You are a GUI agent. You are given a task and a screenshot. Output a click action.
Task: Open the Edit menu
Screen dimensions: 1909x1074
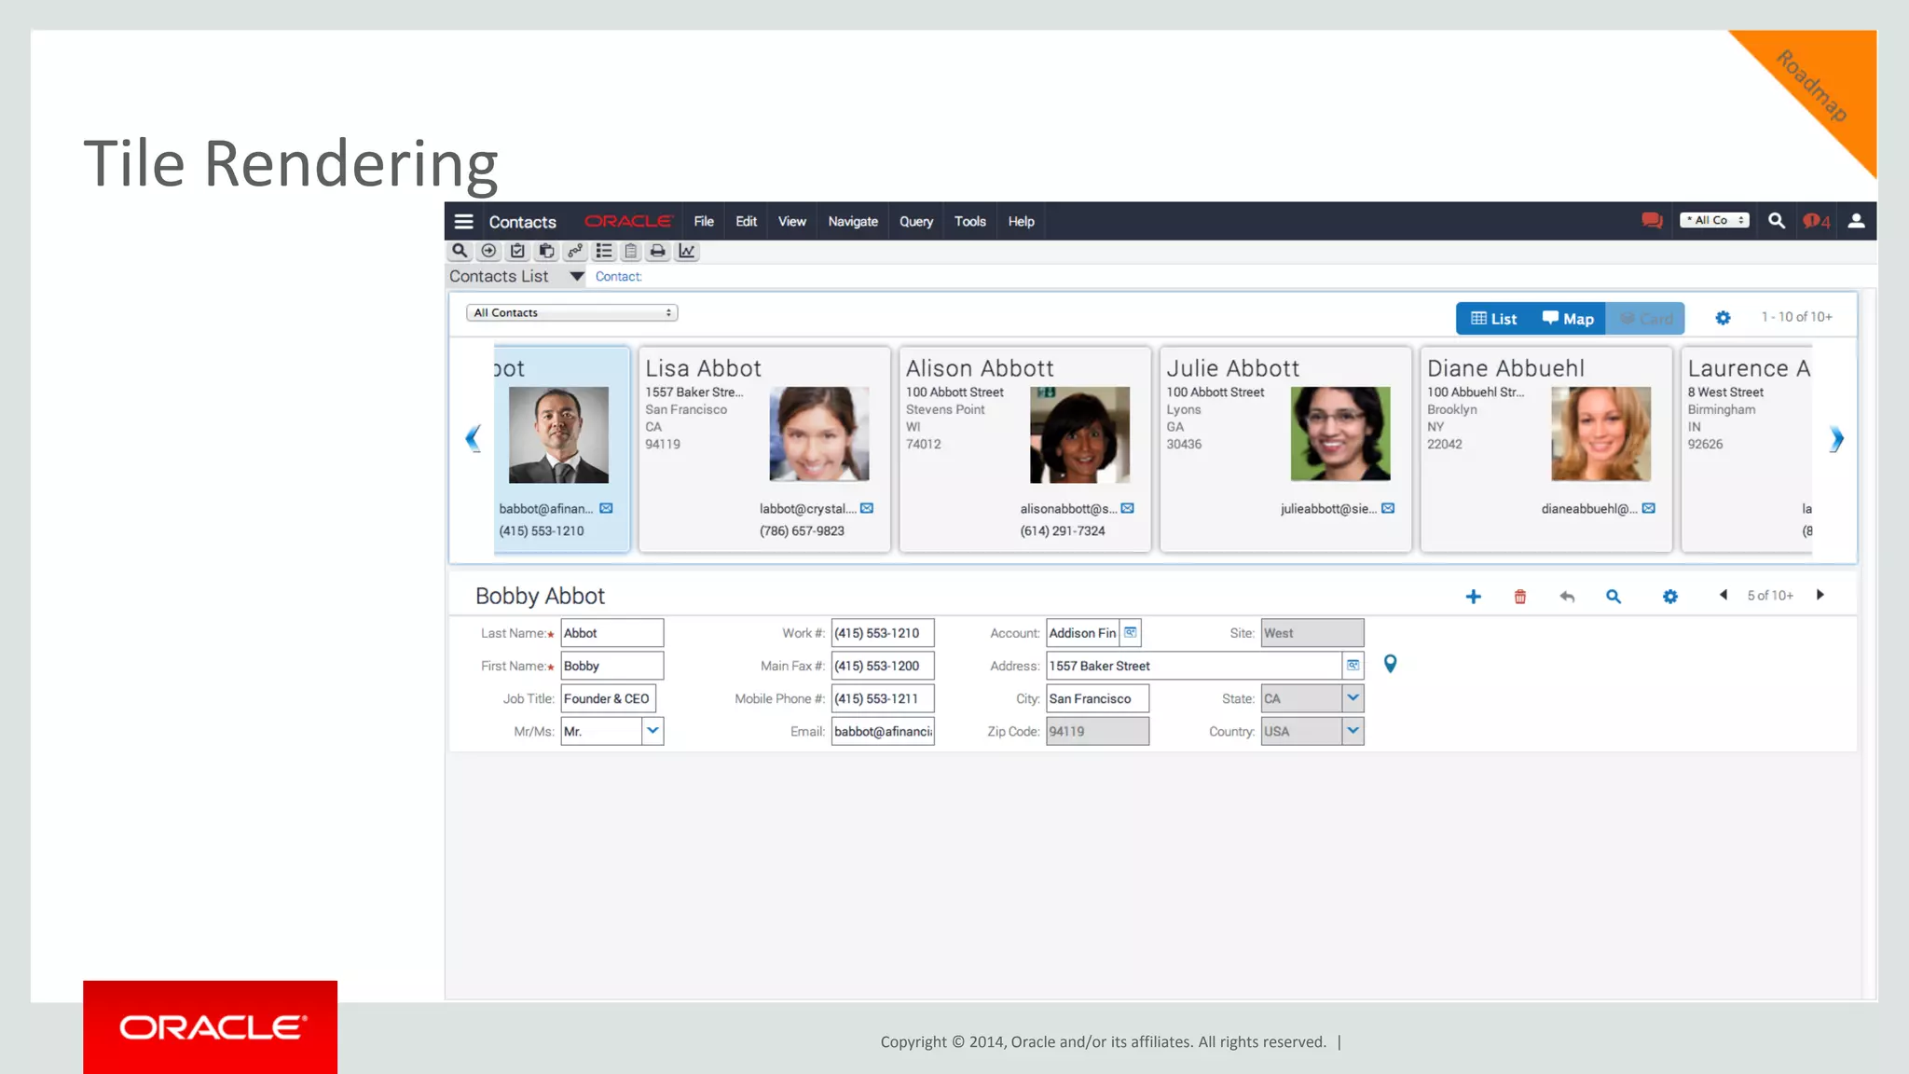[x=746, y=222]
